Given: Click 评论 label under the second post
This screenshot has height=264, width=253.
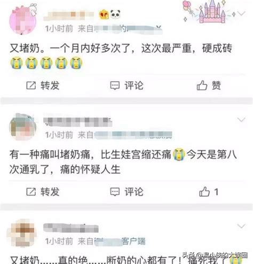Looking at the screenshot, I should coord(134,192).
